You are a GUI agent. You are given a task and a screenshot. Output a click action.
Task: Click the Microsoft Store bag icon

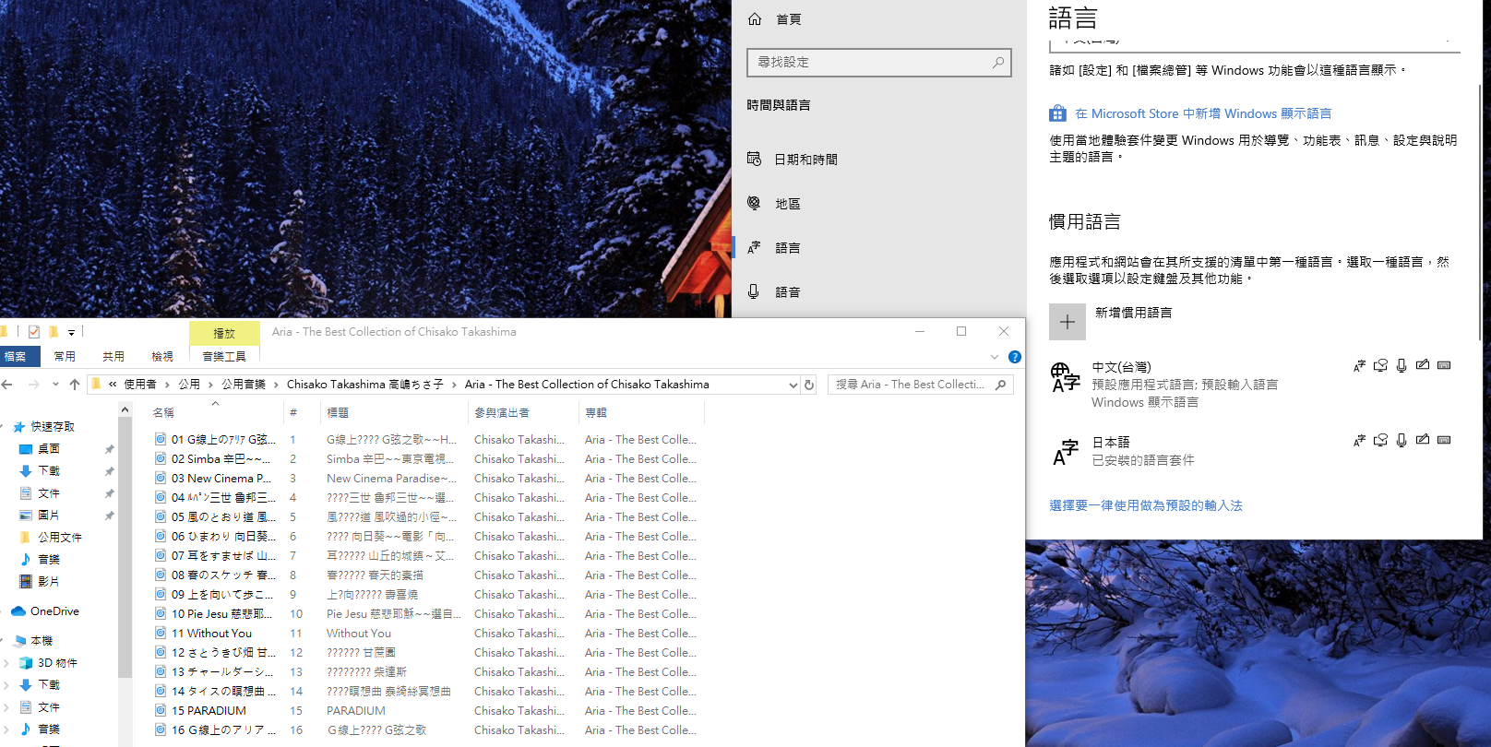point(1057,113)
